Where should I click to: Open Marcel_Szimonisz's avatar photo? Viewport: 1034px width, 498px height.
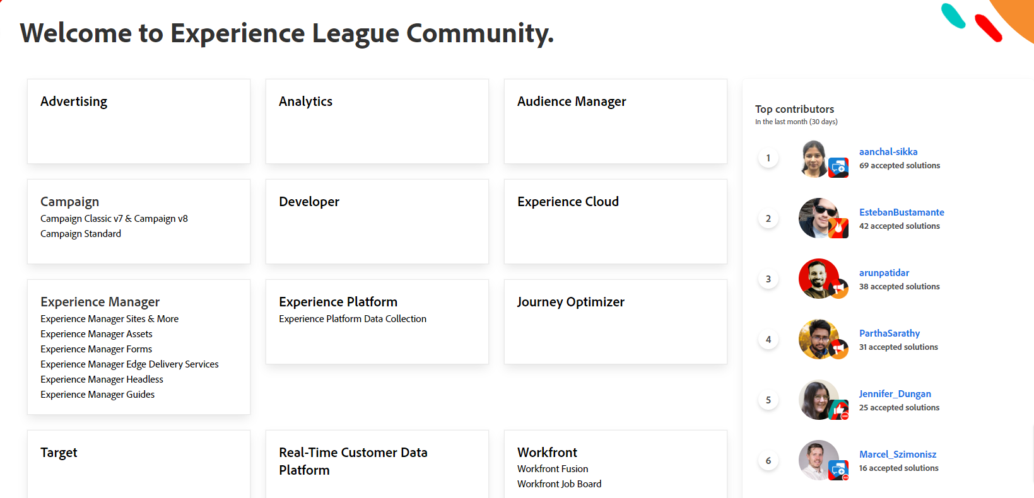[818, 460]
